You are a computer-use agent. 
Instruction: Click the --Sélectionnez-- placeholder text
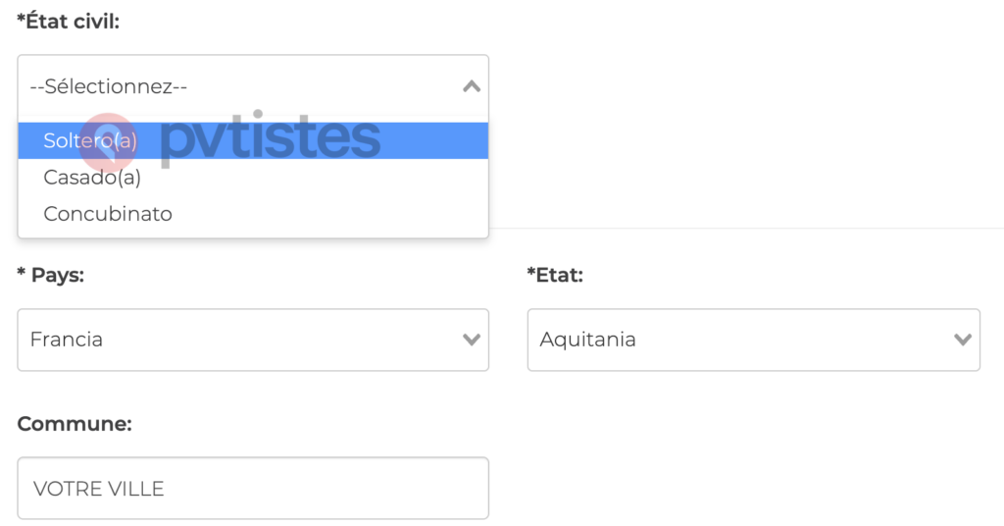point(108,86)
